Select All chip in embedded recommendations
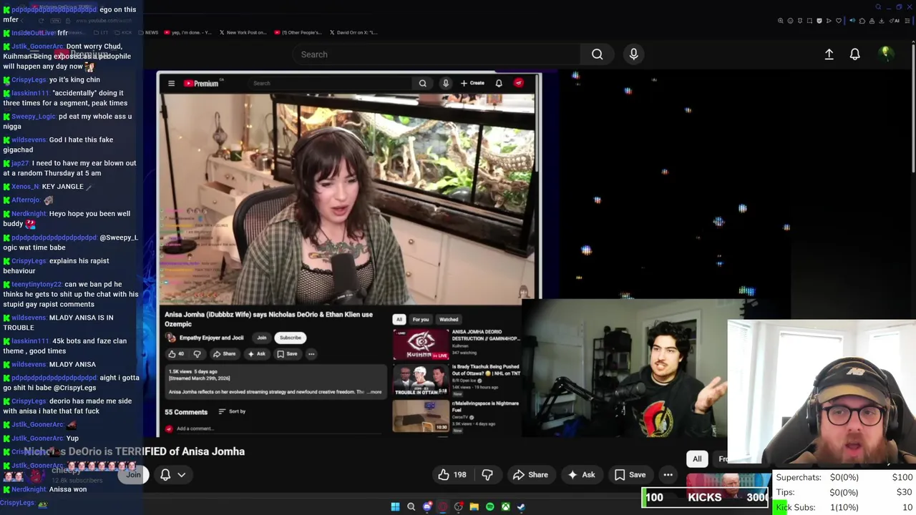The image size is (916, 515). pyautogui.click(x=399, y=319)
